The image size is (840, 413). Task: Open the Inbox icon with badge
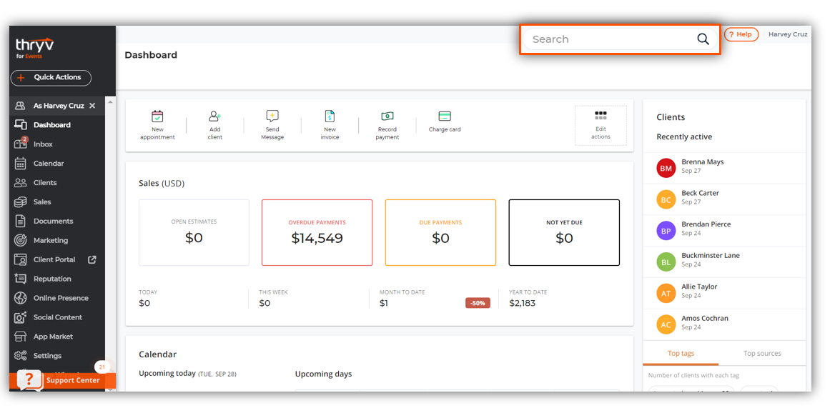(20, 144)
